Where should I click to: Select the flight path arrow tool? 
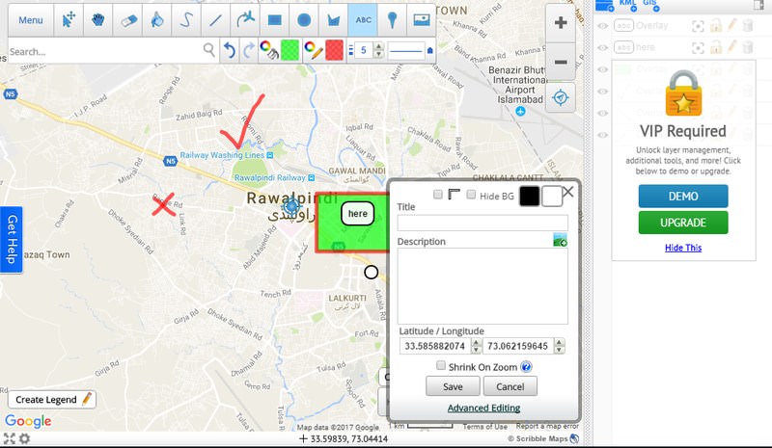pyautogui.click(x=245, y=20)
